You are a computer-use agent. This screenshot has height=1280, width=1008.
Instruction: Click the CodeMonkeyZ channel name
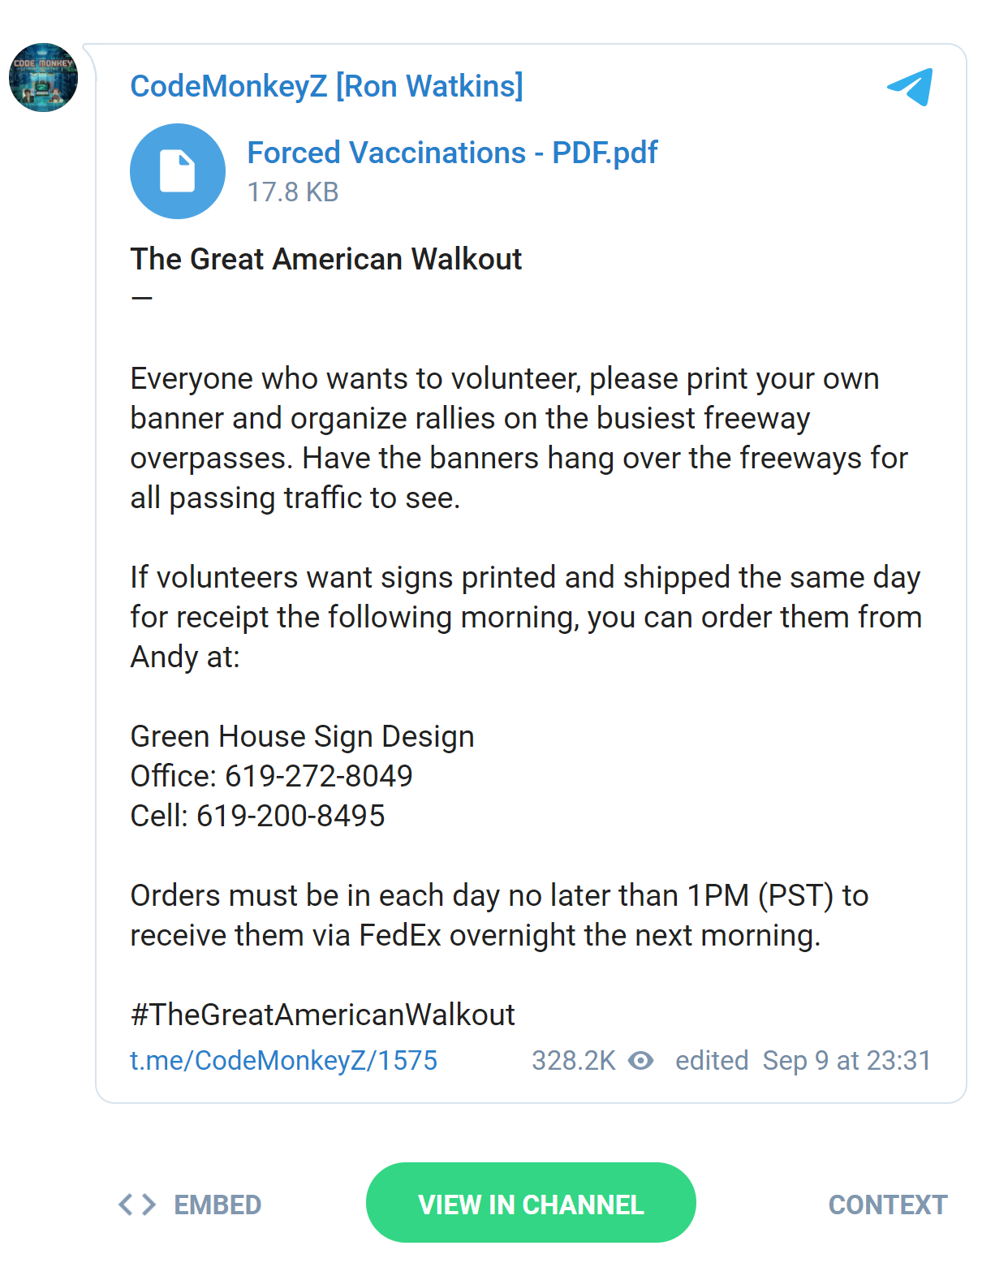point(327,85)
